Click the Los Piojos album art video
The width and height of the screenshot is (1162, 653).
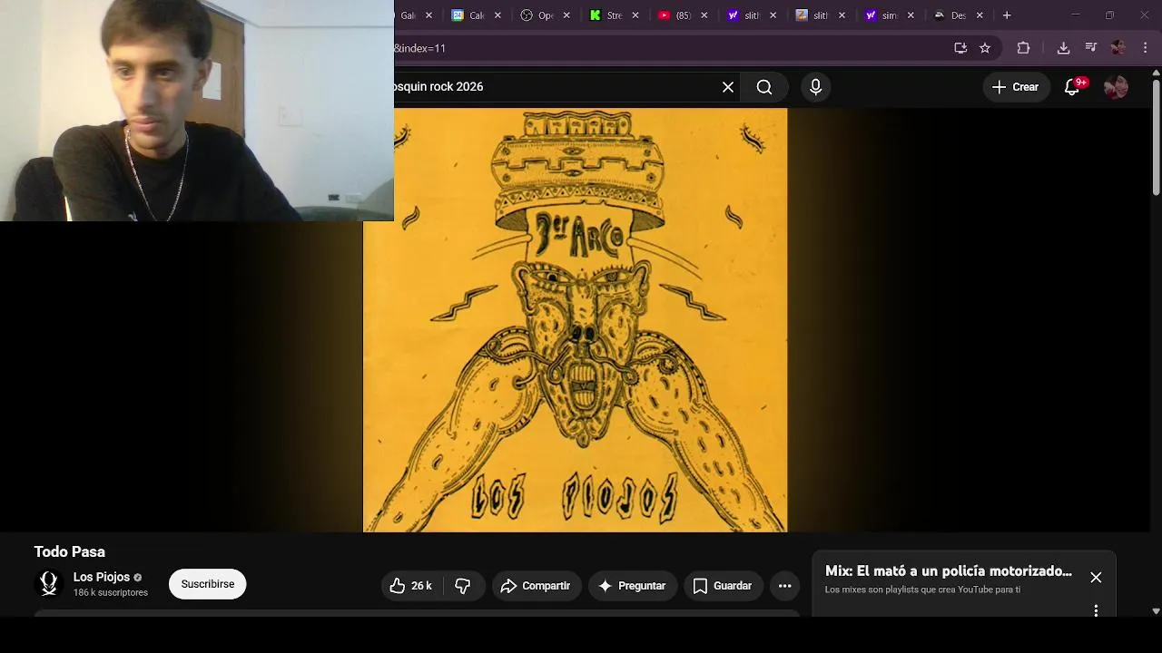pyautogui.click(x=575, y=320)
